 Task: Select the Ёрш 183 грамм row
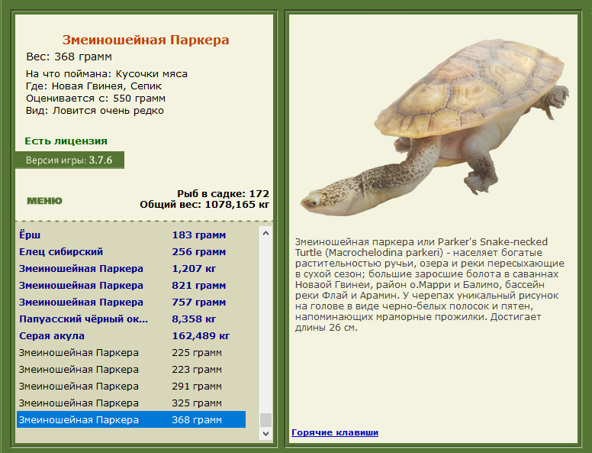[x=131, y=235]
